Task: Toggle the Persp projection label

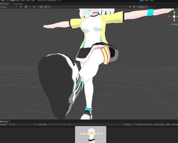Action: (174, 24)
